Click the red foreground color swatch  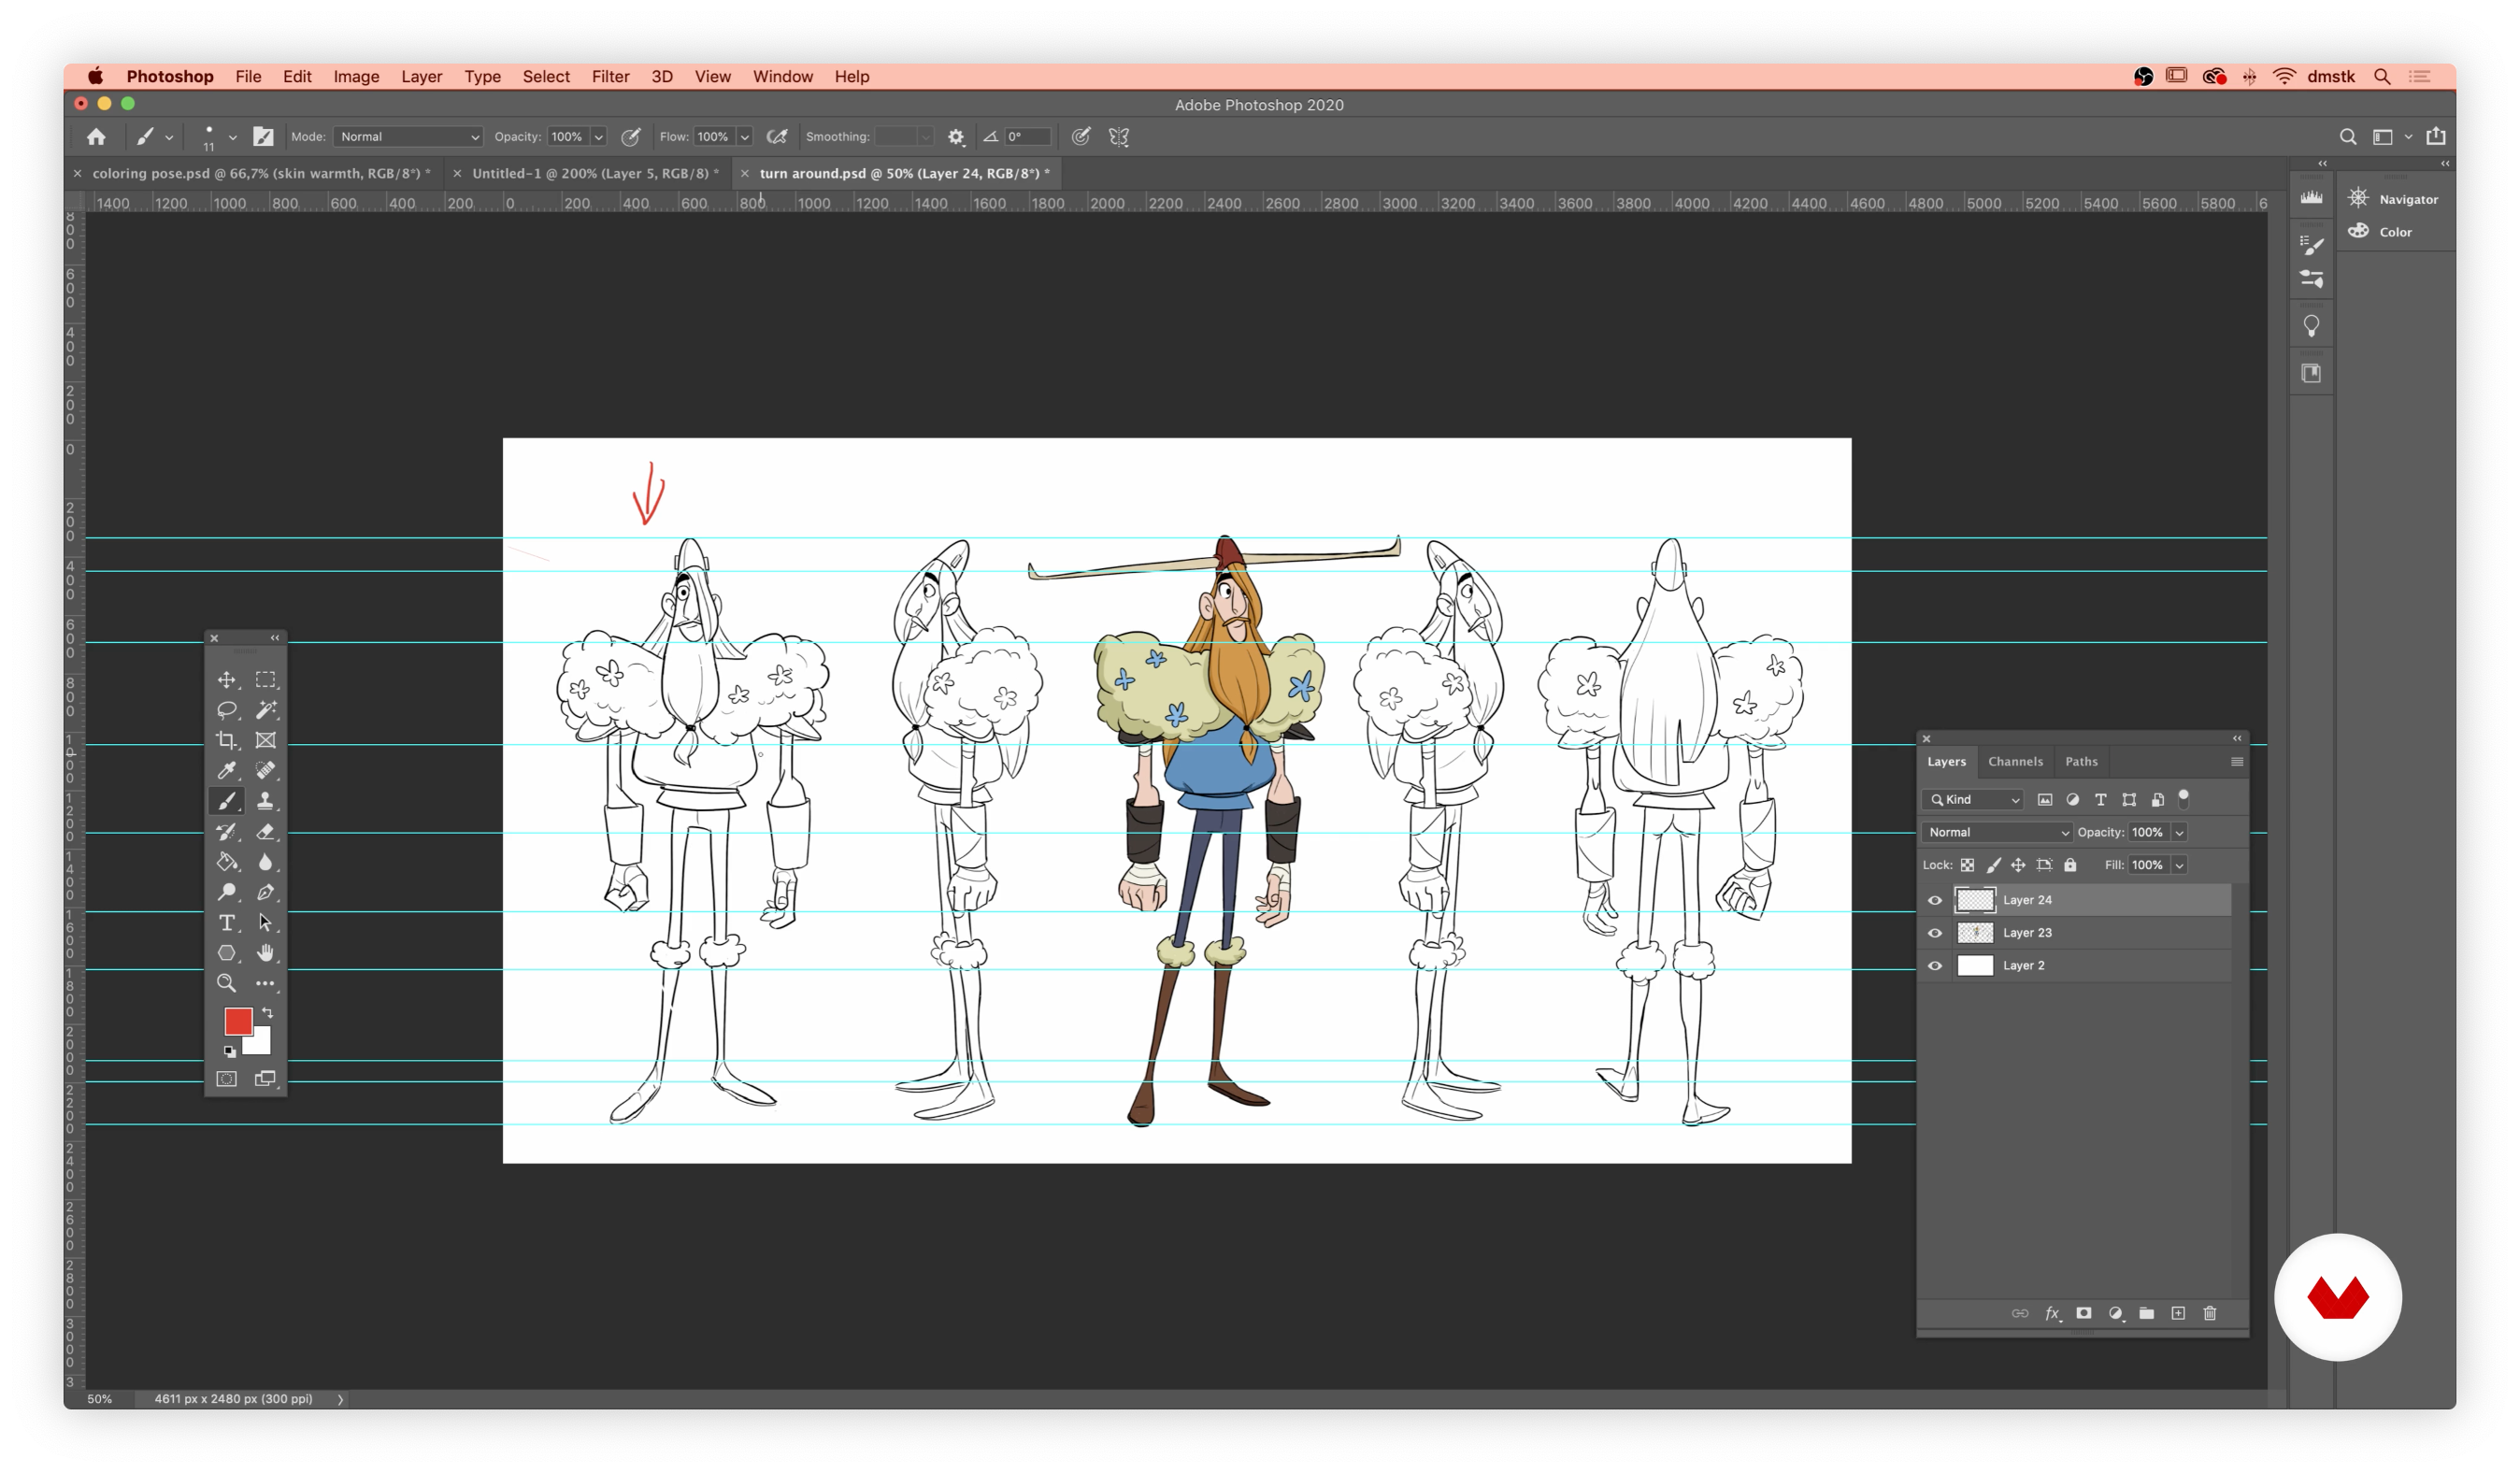tap(237, 1020)
